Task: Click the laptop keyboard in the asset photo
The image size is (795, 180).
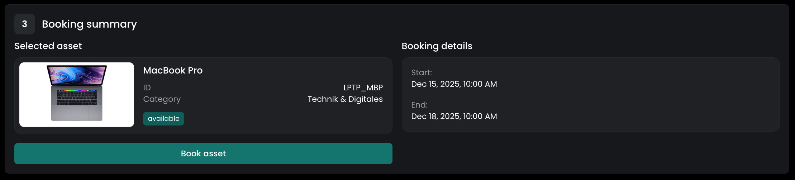Action: click(x=77, y=97)
